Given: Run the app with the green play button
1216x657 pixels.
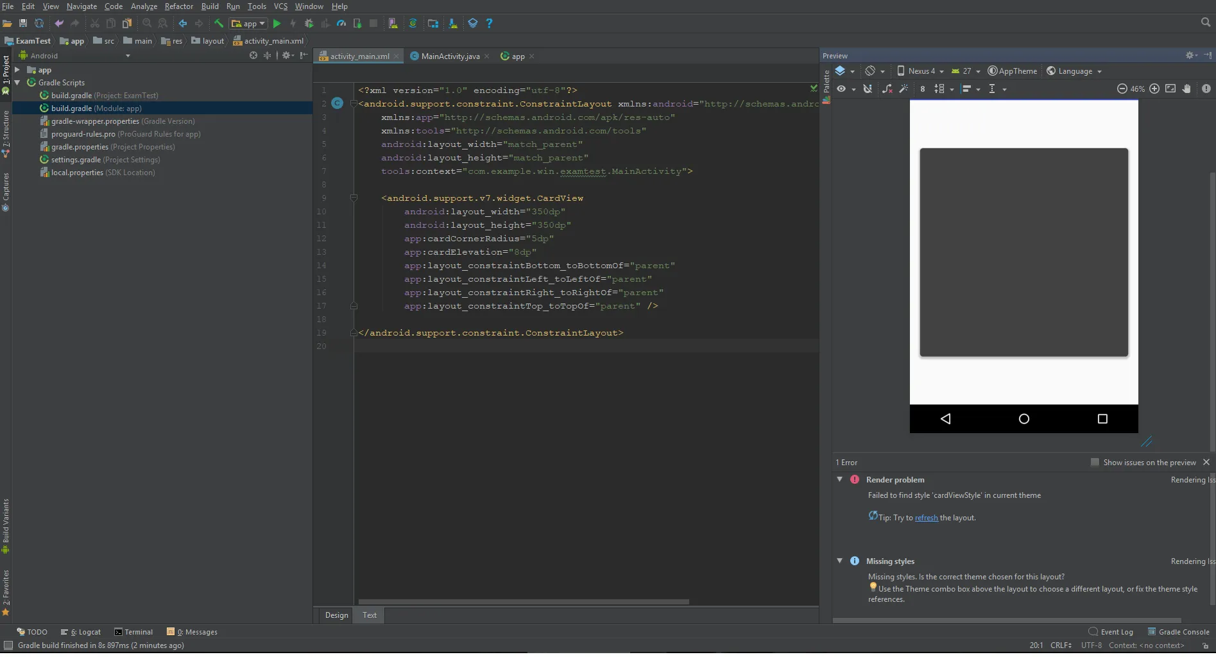Looking at the screenshot, I should coord(277,24).
